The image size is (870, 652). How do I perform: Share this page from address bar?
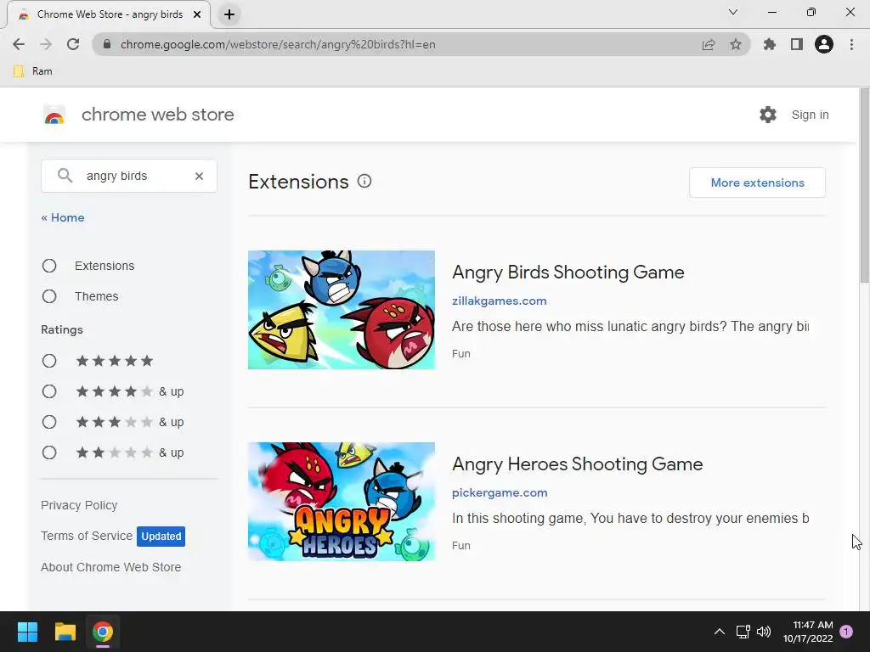pos(709,44)
